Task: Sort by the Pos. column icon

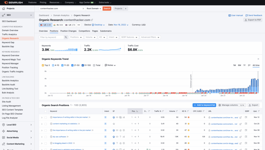Action: (x=137, y=111)
